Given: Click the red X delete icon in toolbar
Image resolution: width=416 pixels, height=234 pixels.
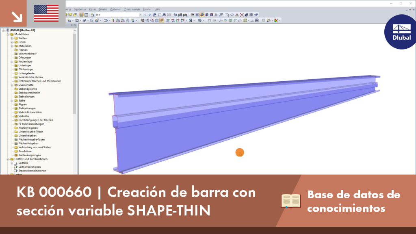Looking at the screenshot, I should [242, 15].
